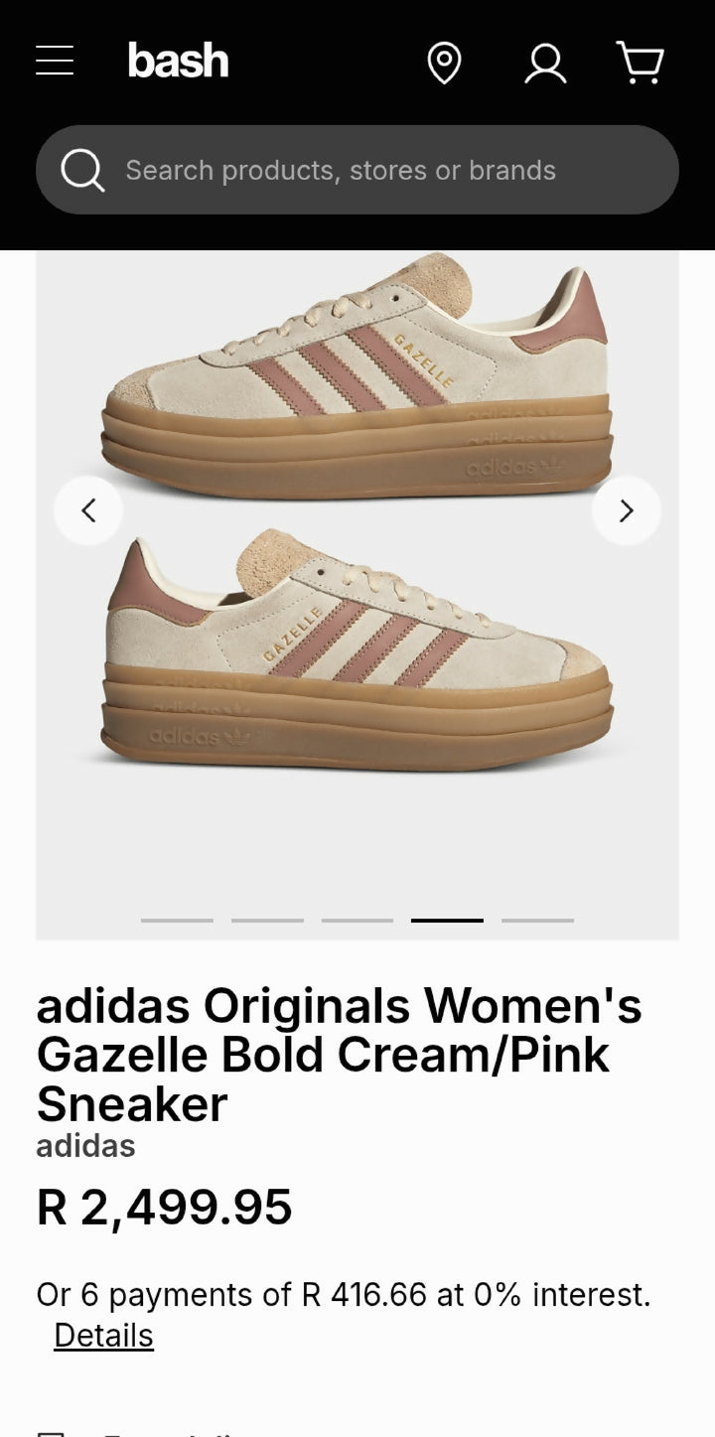Focus the search products, stores or brands field

[357, 170]
